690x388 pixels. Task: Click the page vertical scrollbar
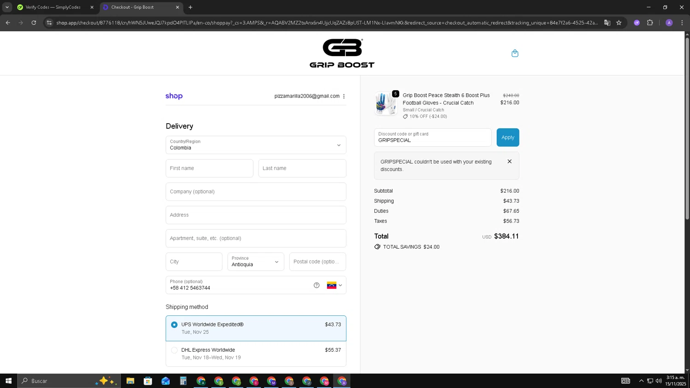pos(687,129)
